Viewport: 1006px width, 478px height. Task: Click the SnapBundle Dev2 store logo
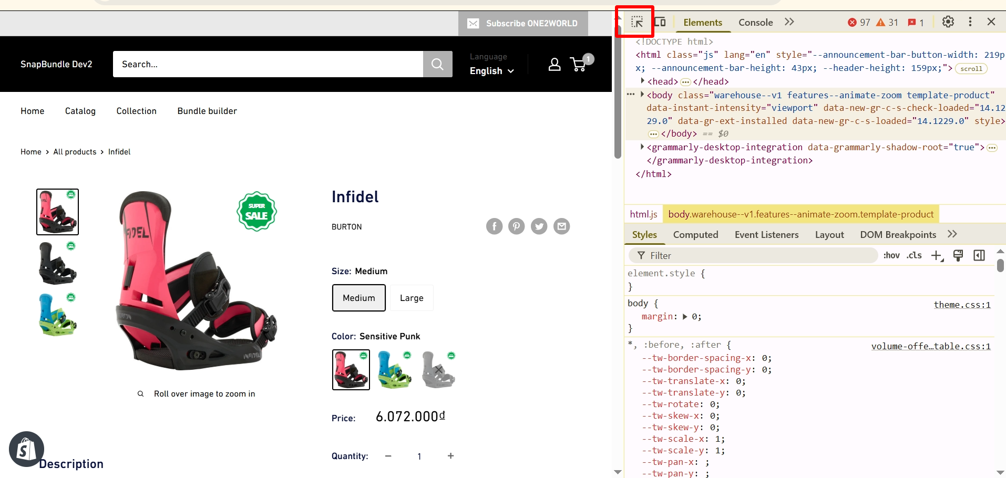(x=56, y=64)
